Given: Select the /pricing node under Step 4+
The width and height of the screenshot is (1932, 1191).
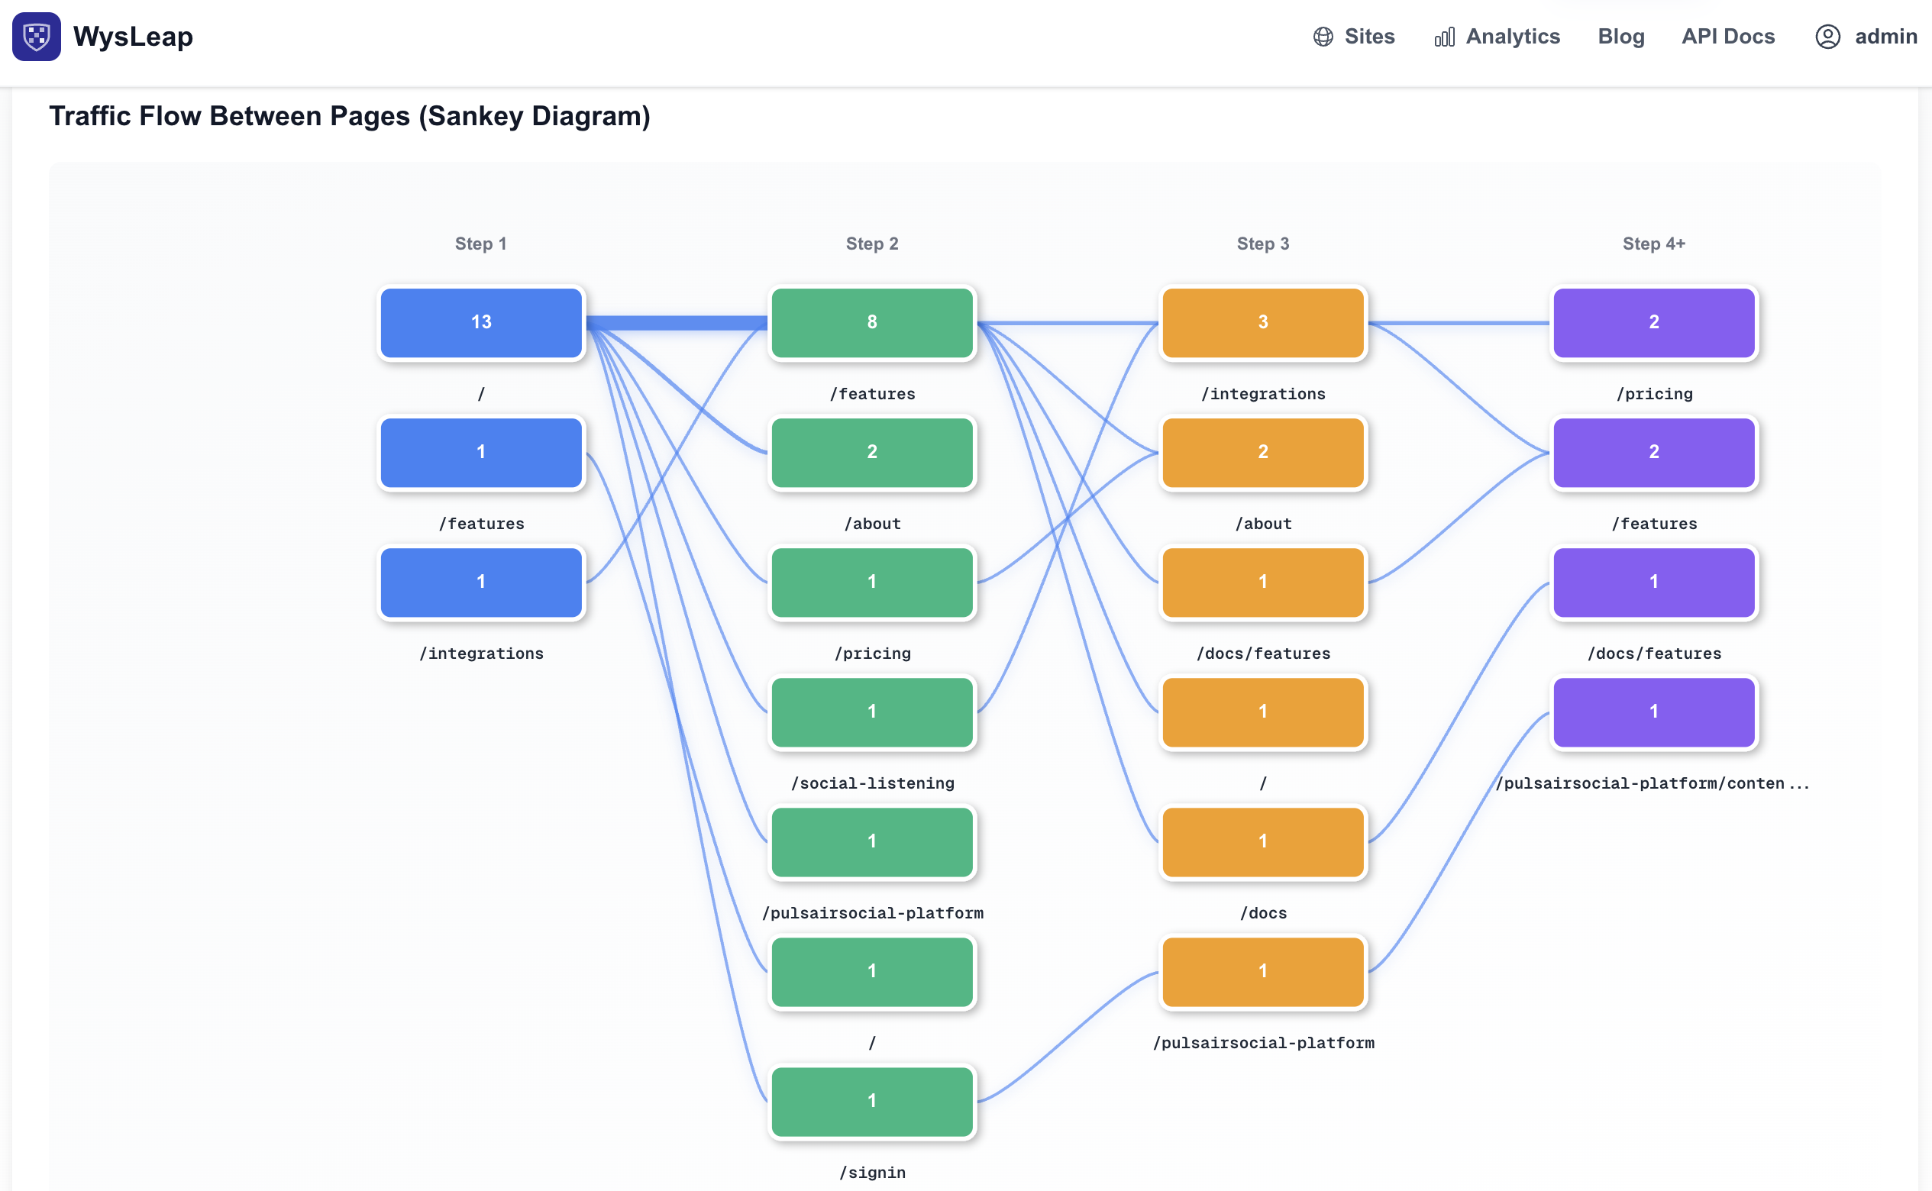Looking at the screenshot, I should [1653, 322].
